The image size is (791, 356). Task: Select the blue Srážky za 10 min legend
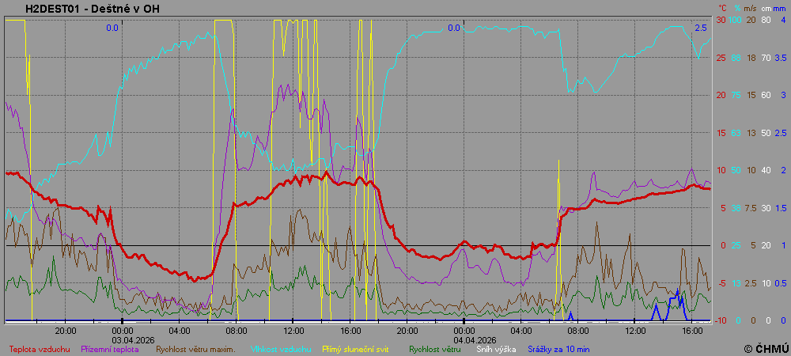point(558,348)
